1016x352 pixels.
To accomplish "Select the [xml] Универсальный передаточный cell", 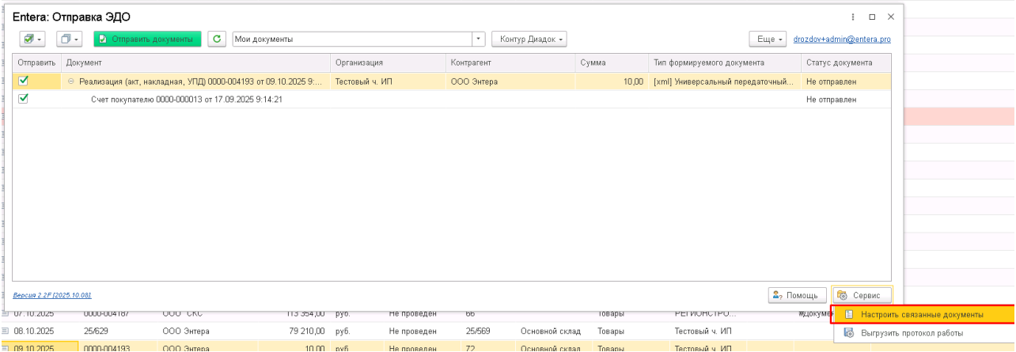I will click(x=724, y=81).
